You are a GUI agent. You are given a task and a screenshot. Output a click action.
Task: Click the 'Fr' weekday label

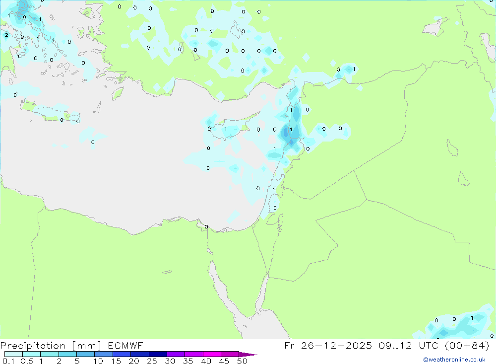289,345
